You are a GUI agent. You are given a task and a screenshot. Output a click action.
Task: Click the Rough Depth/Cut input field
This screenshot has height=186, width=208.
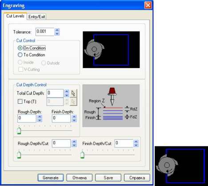(61, 143)
